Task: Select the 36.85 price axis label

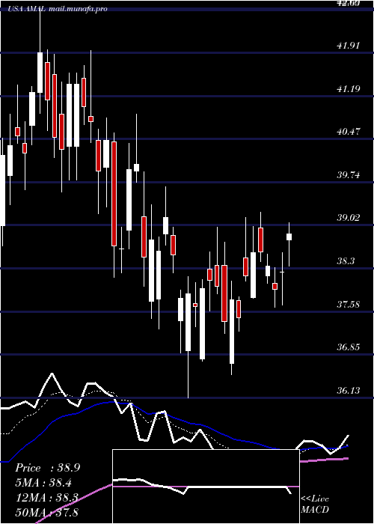Action: point(349,347)
